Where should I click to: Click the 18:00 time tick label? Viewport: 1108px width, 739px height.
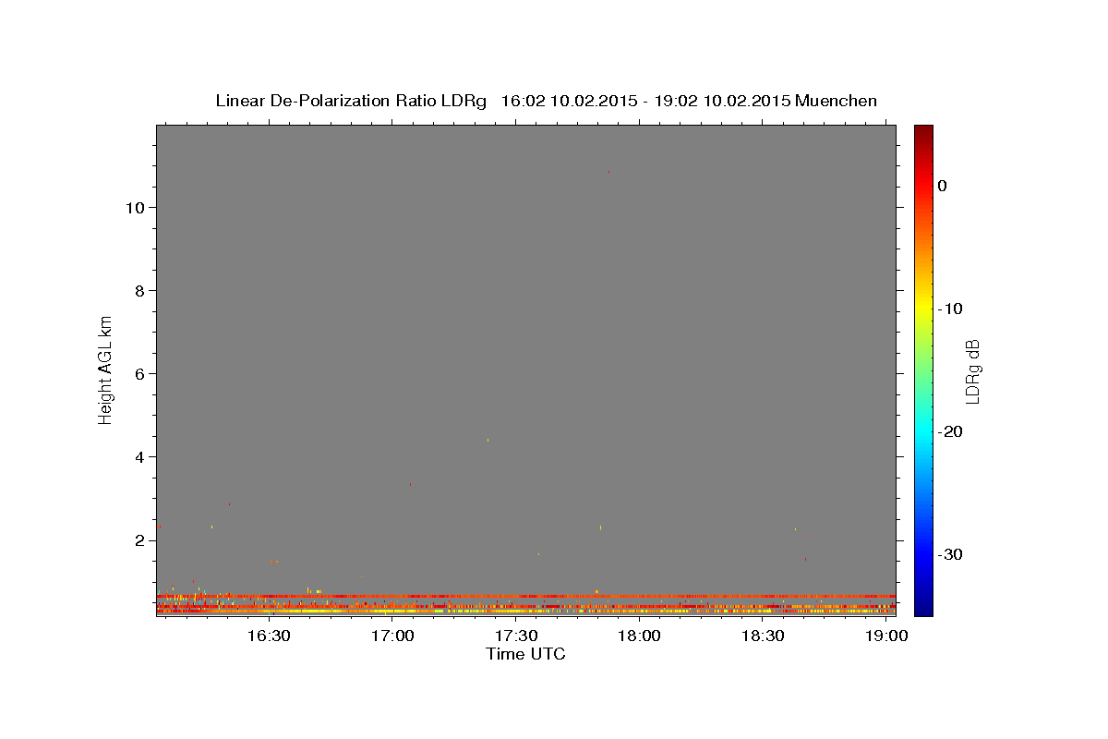pos(639,636)
